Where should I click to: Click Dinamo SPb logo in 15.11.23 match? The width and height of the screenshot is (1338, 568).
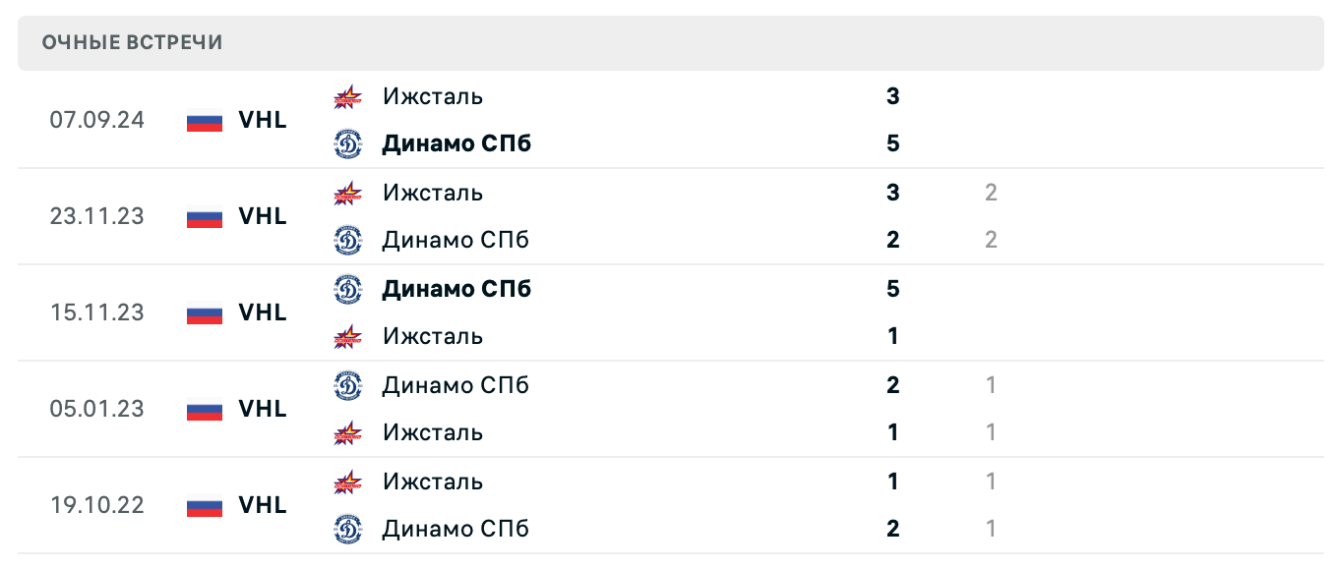(x=348, y=289)
